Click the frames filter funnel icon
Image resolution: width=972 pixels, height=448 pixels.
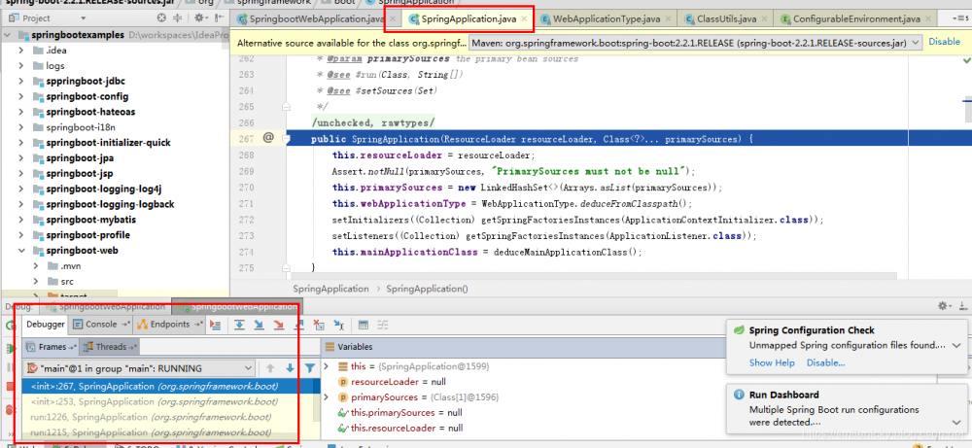(x=309, y=368)
